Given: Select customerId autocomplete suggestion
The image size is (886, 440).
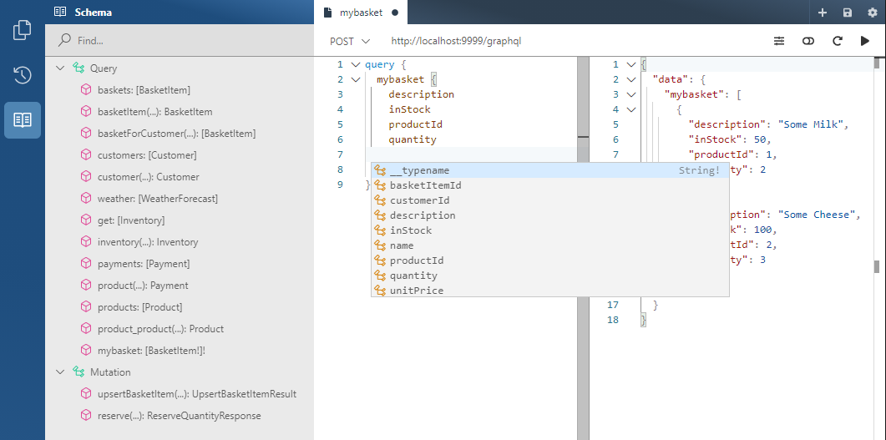Looking at the screenshot, I should click(549, 200).
